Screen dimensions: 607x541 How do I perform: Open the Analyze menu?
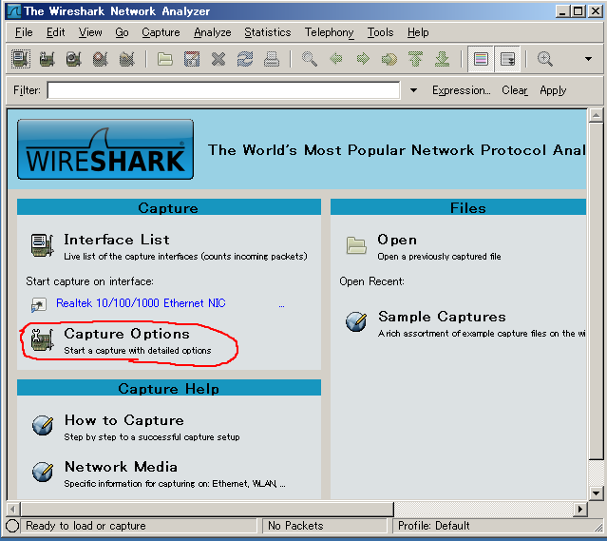tap(213, 32)
